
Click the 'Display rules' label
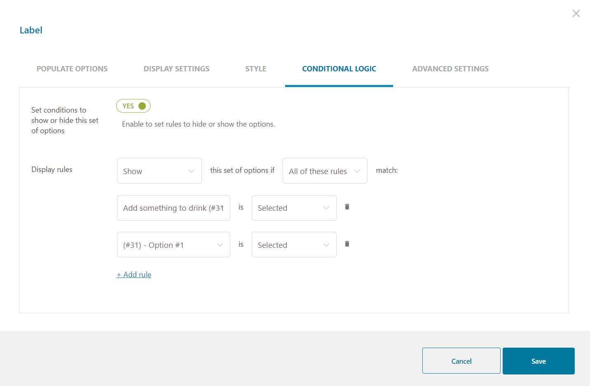52,169
